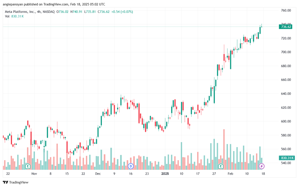
Task: Click the Vol indicator legend label
Action: click(7, 16)
